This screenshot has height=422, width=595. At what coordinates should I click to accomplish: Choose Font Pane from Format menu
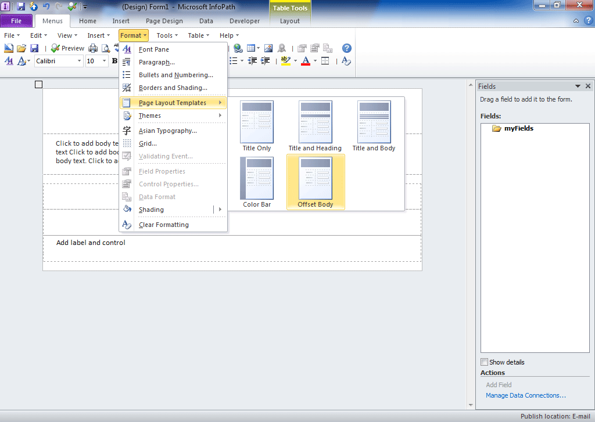pos(173,49)
